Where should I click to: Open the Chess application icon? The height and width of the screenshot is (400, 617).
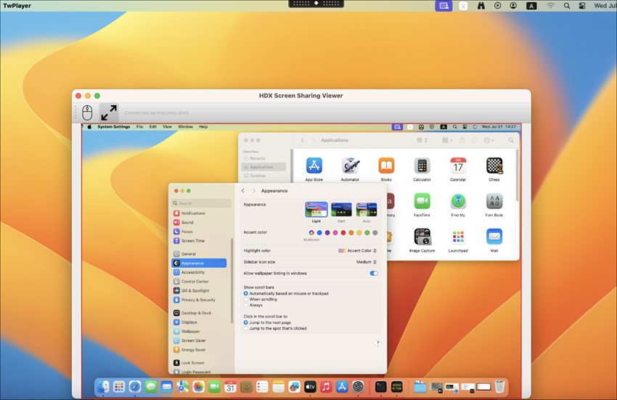tap(494, 166)
